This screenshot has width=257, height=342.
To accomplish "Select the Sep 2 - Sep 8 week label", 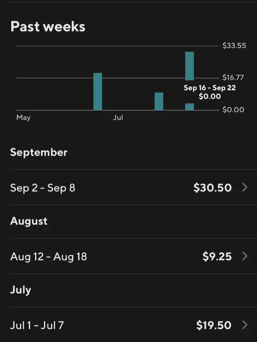I will [x=43, y=188].
